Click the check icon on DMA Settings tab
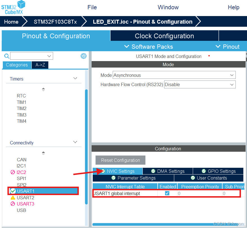Viewport: 247px width, 228px height. 153,171
